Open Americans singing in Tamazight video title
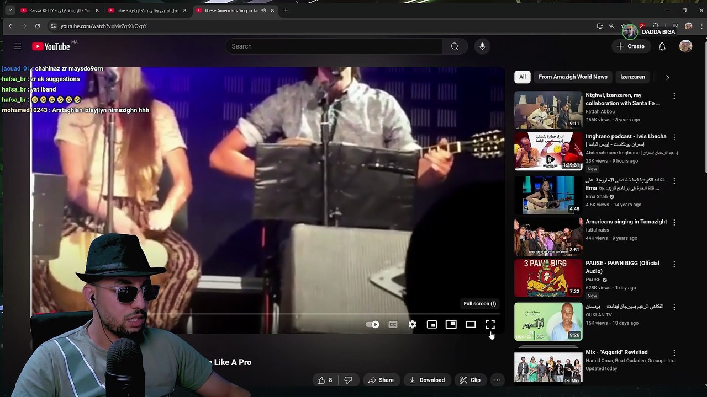 coord(626,222)
